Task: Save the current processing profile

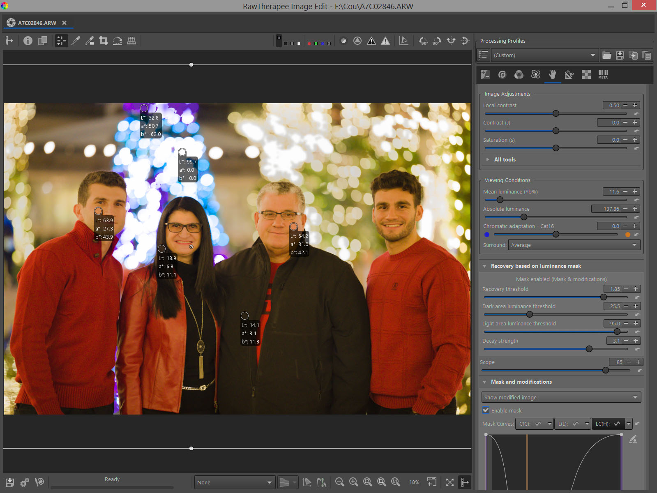Action: [620, 55]
